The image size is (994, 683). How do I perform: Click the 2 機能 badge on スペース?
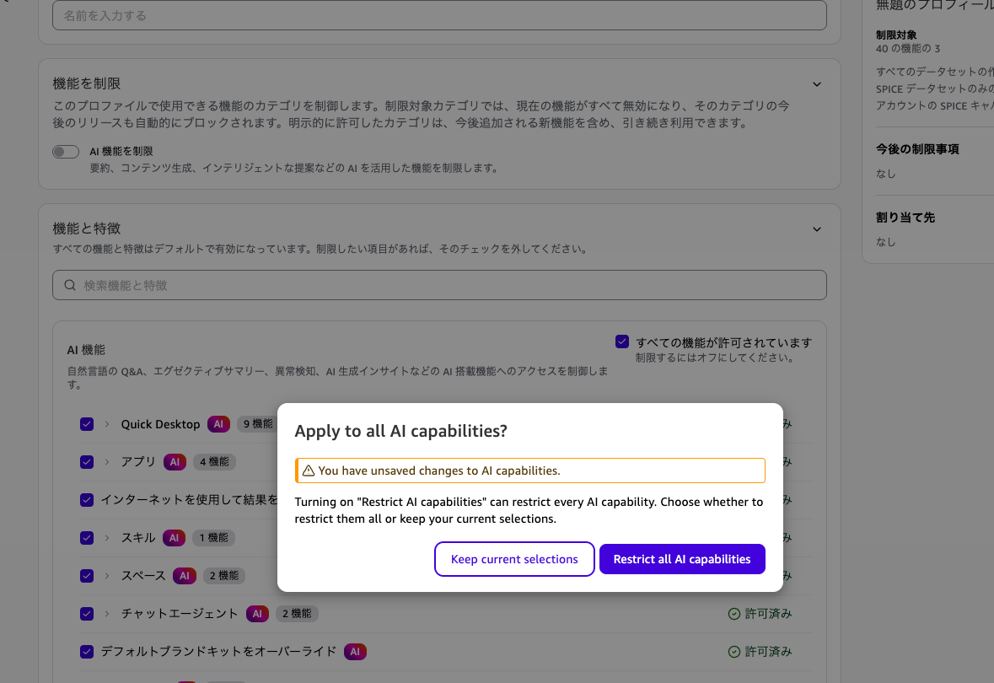tap(224, 576)
